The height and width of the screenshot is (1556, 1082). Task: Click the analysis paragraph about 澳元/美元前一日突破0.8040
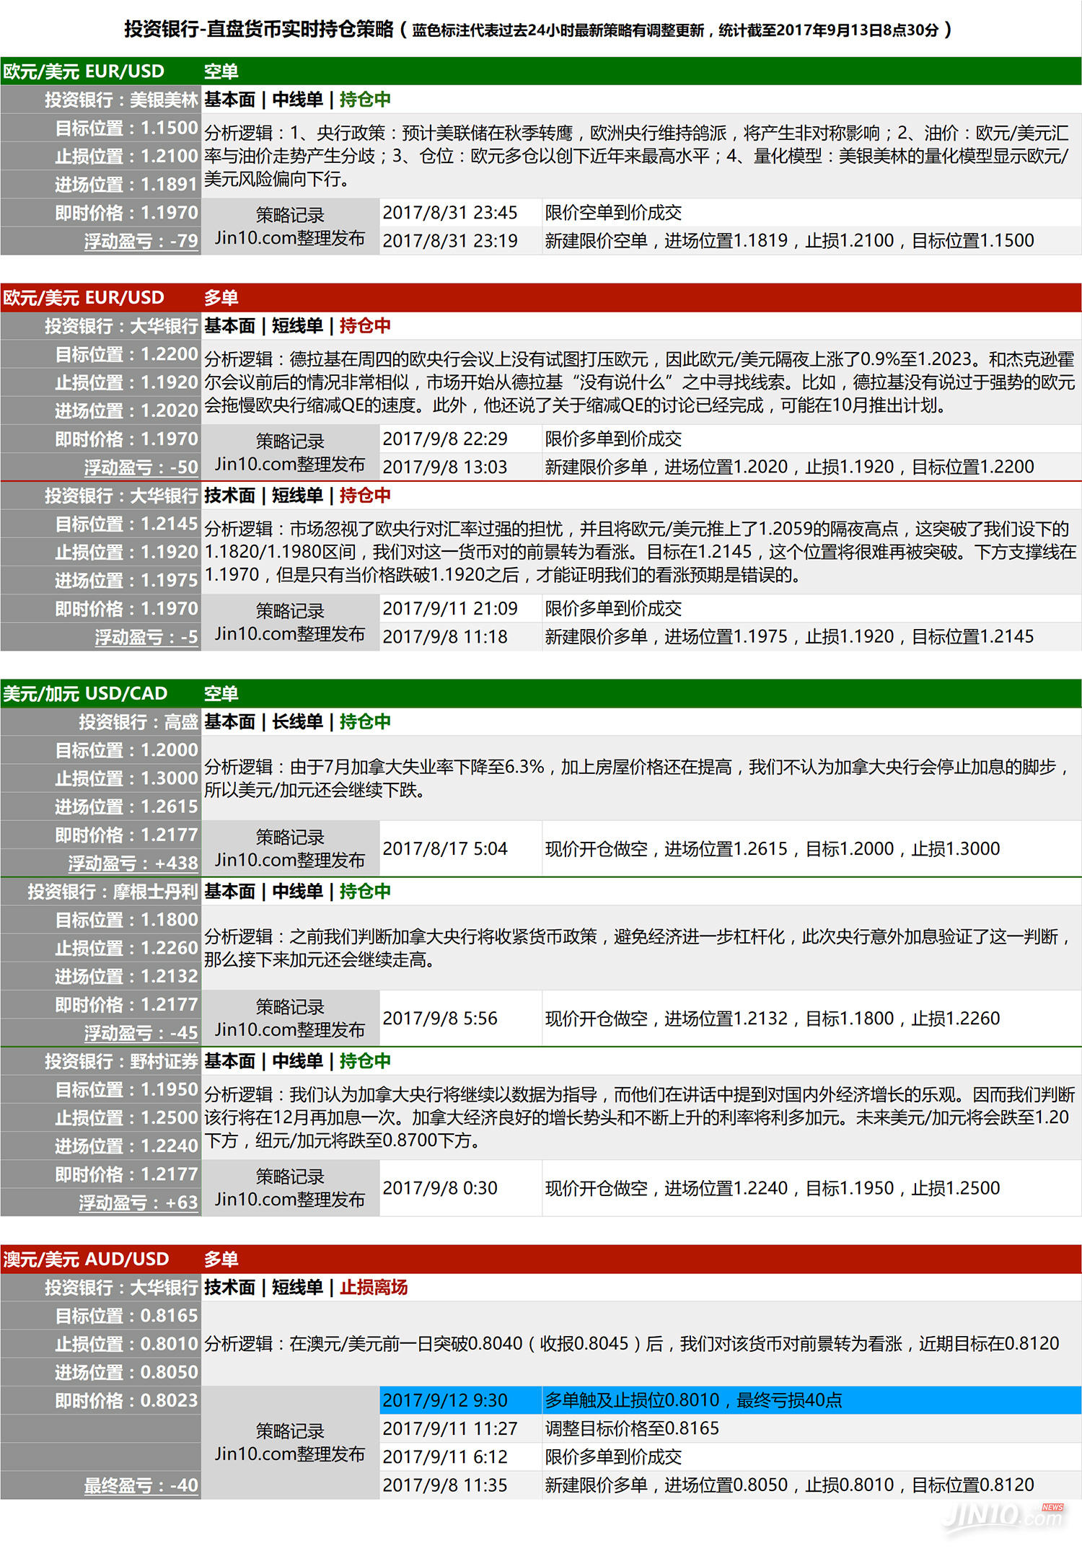click(632, 1344)
